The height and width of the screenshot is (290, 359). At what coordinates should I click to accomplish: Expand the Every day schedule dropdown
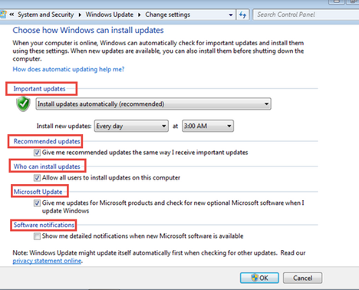(131, 126)
